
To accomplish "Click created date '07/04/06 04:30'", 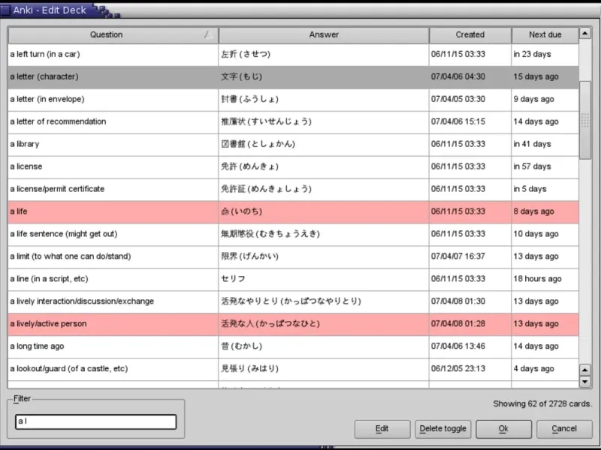I will [470, 77].
